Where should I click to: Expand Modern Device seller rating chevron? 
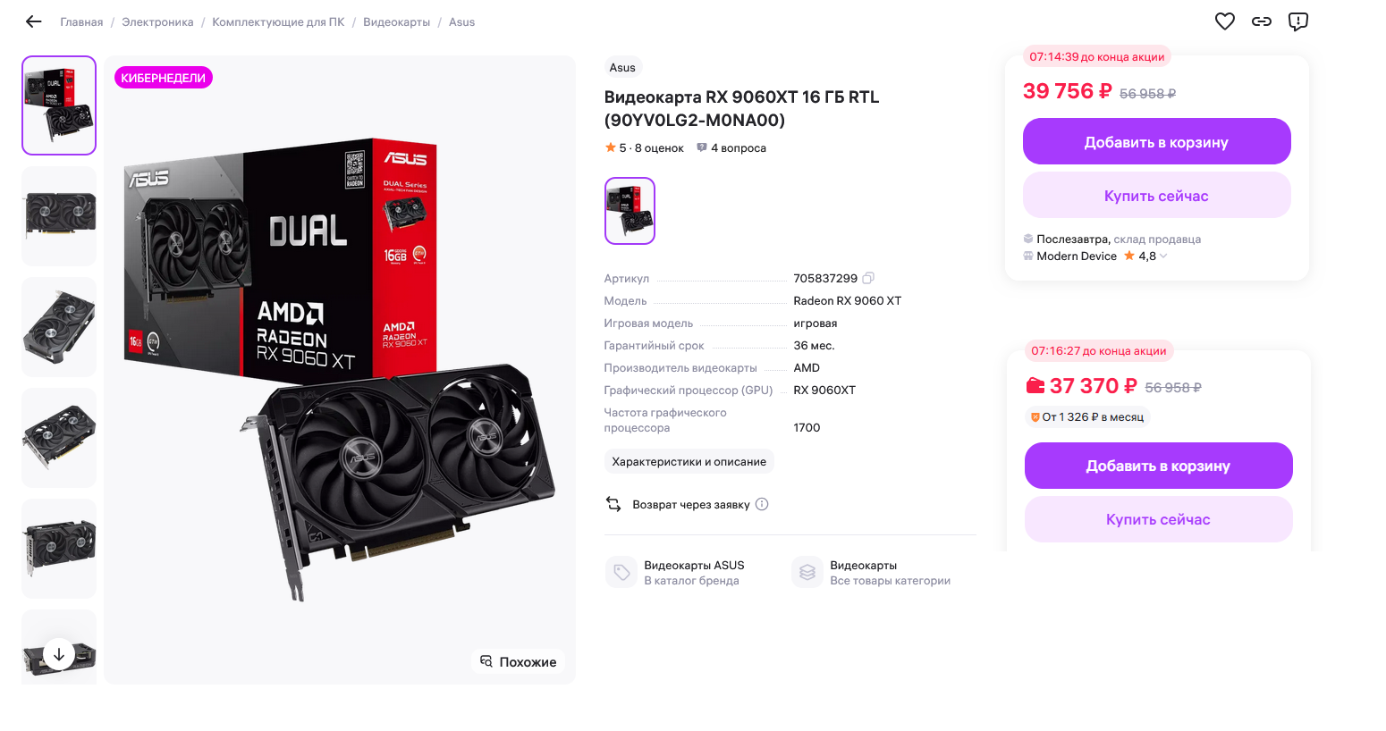[1163, 256]
